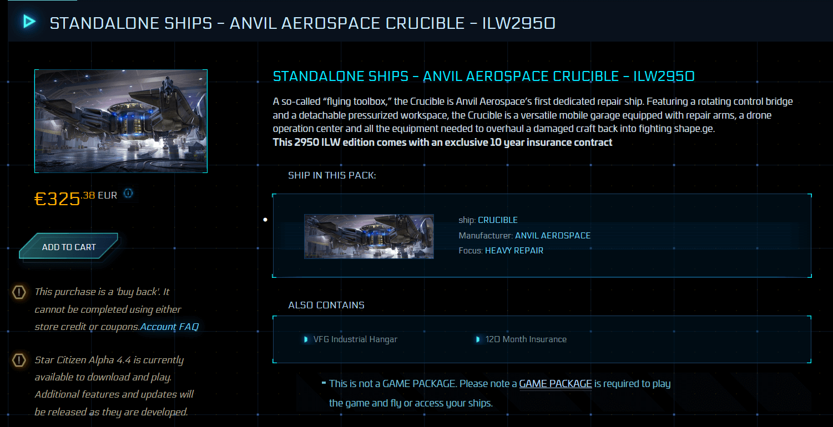Follow the underlined GAME PACKAGE link
The width and height of the screenshot is (833, 427).
click(555, 384)
